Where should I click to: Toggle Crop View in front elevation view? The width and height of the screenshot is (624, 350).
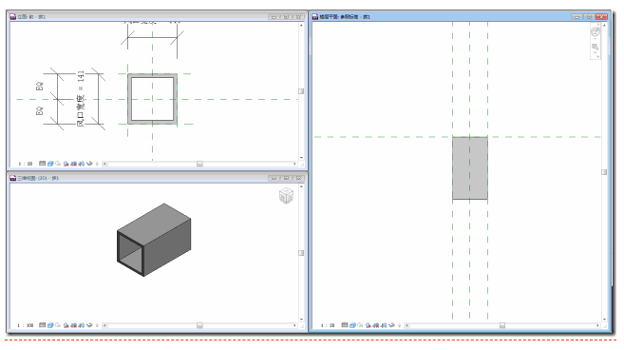(x=73, y=164)
